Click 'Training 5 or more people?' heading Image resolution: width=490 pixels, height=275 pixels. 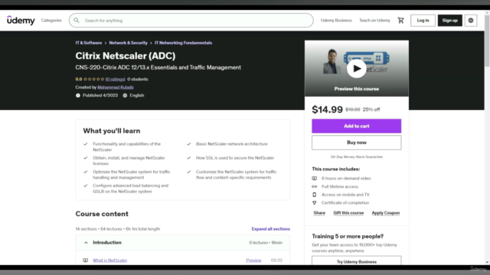348,236
